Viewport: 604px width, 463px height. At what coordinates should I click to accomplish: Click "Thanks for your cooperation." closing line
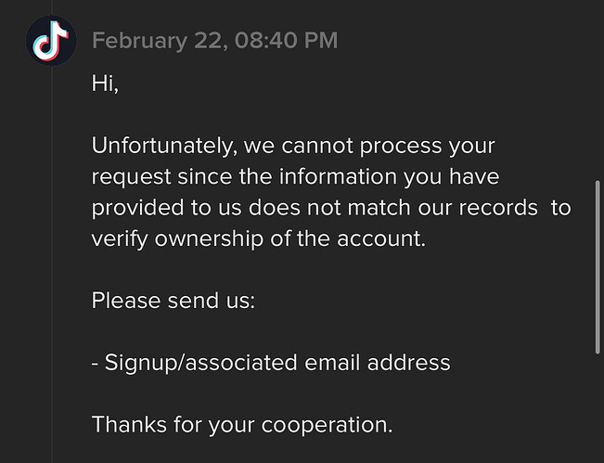click(x=242, y=425)
